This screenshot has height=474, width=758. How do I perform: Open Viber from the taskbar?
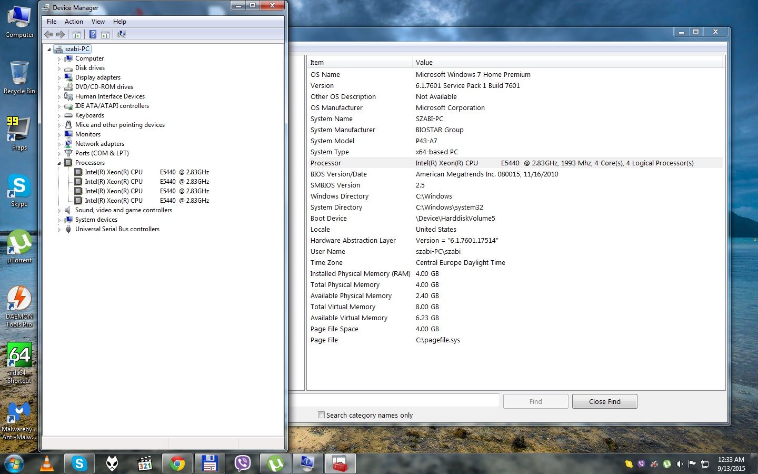pyautogui.click(x=243, y=463)
